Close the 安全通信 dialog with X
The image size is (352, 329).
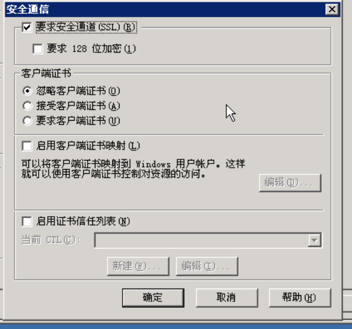tap(332, 10)
